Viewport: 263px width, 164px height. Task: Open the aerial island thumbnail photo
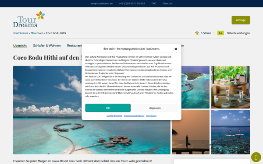click(x=195, y=87)
